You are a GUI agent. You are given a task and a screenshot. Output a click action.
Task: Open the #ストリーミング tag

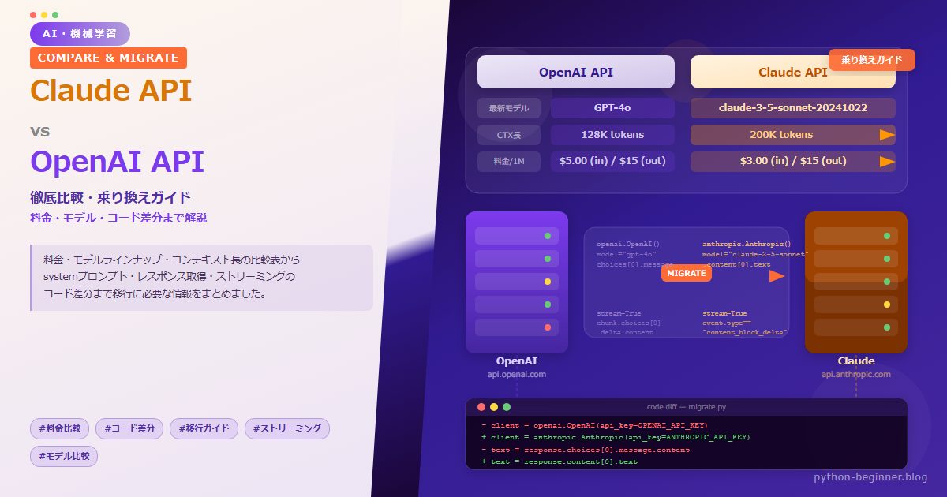[x=287, y=428]
